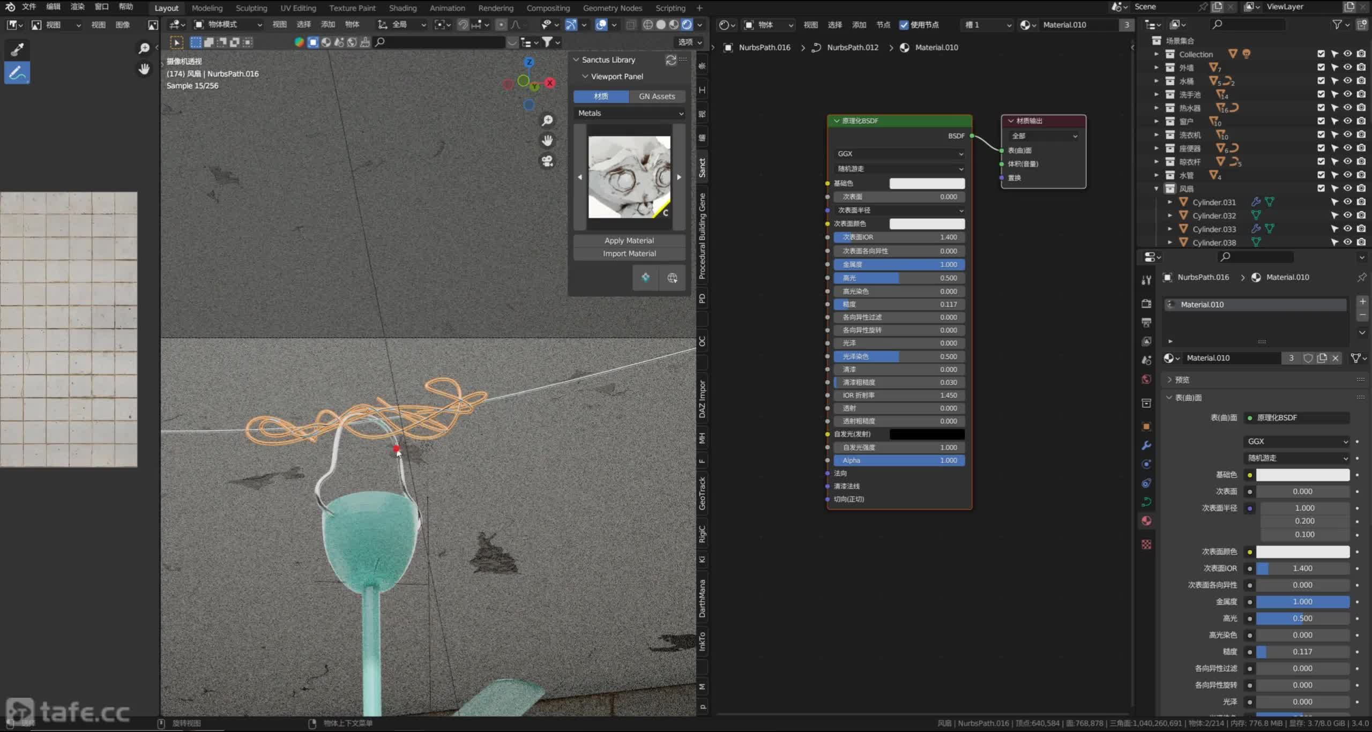
Task: Click the Apply Material button
Action: (x=629, y=241)
